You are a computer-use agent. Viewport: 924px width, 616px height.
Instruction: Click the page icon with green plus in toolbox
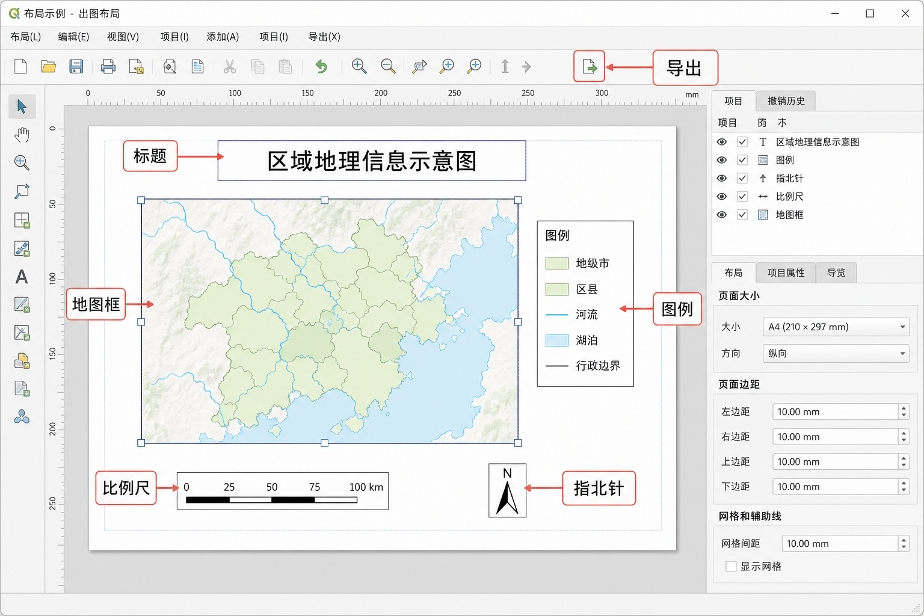coord(22,389)
